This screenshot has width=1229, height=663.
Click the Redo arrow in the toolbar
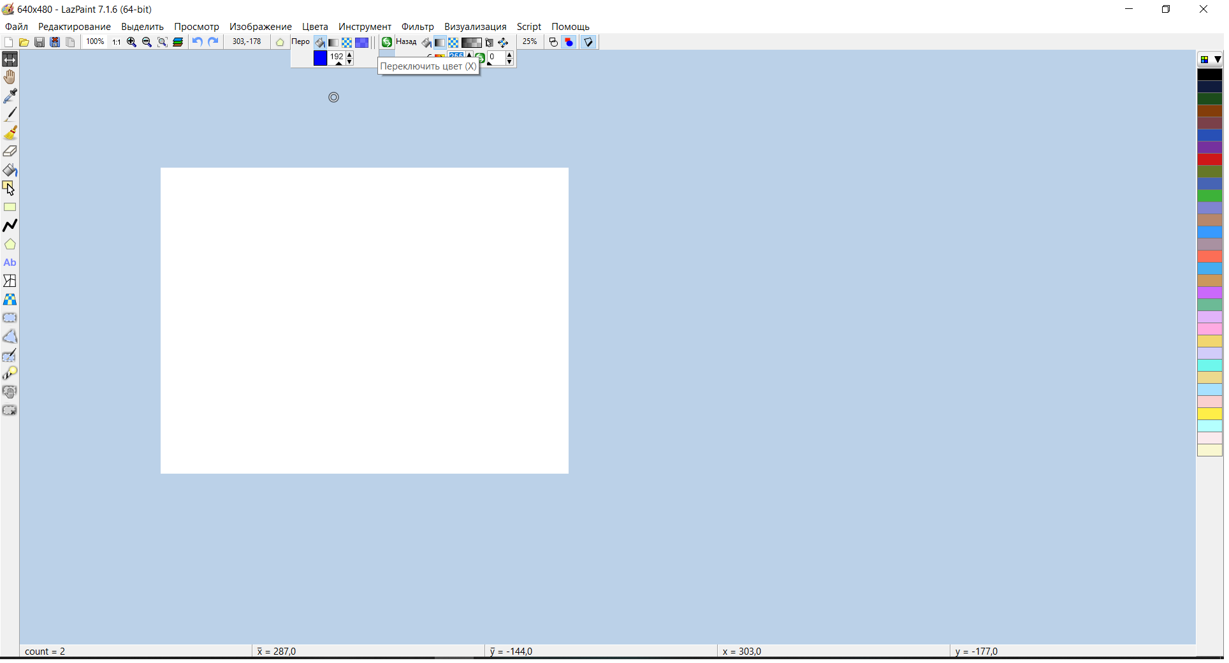212,42
